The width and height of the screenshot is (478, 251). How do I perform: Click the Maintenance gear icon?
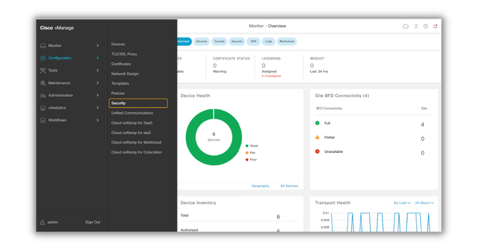43,83
